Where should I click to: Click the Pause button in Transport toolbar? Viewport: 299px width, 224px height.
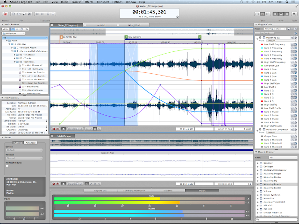(x=48, y=14)
